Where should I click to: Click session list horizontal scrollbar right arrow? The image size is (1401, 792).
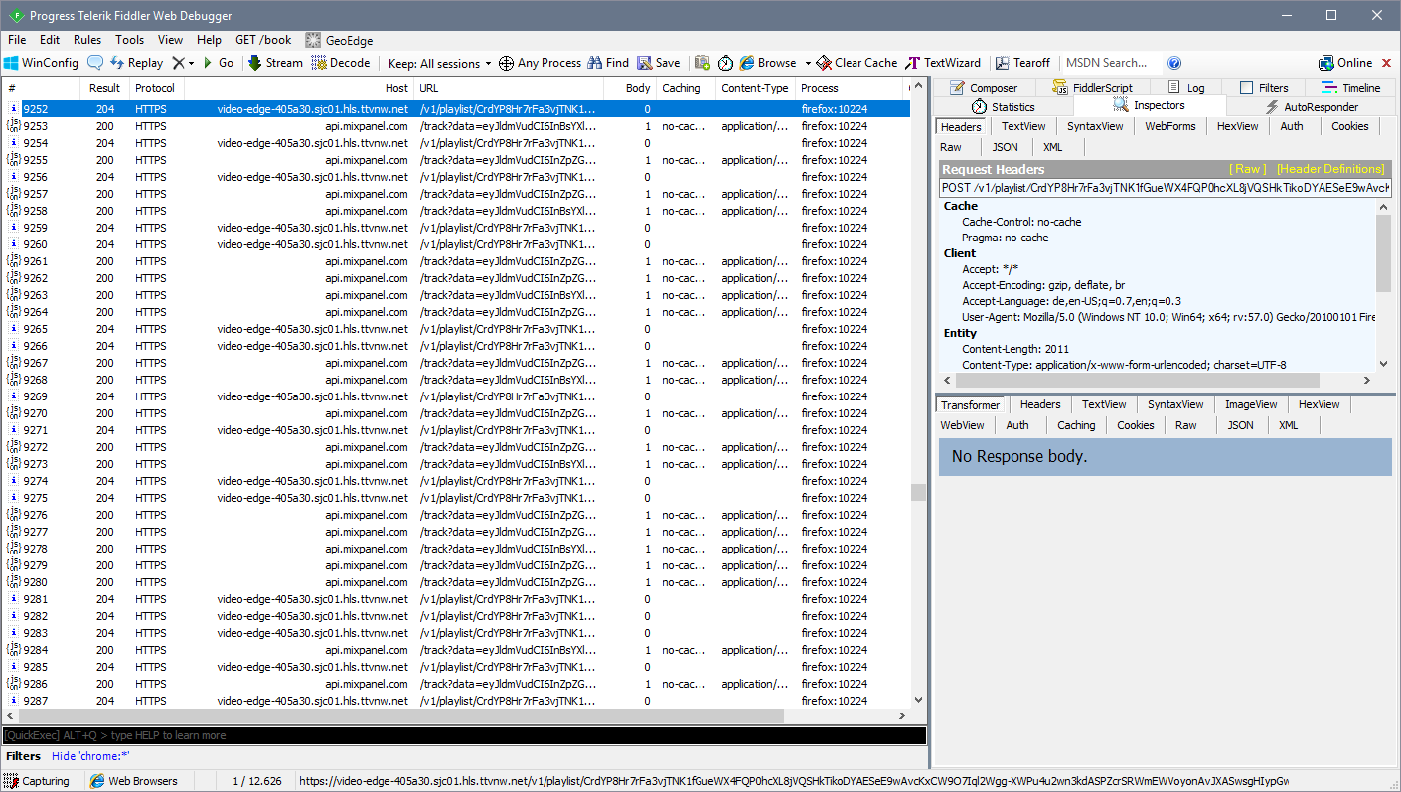tap(903, 716)
